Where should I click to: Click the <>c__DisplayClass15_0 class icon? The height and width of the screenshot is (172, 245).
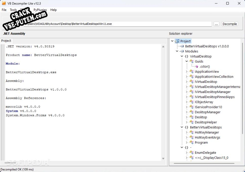(192, 158)
